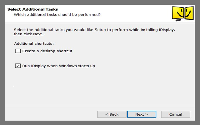Click the black stand under the iDisplay logo

point(179,20)
